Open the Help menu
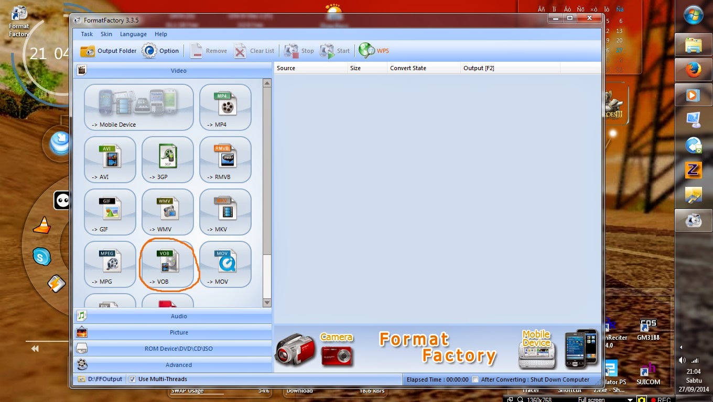Screen dimensions: 713x402 coord(161,34)
